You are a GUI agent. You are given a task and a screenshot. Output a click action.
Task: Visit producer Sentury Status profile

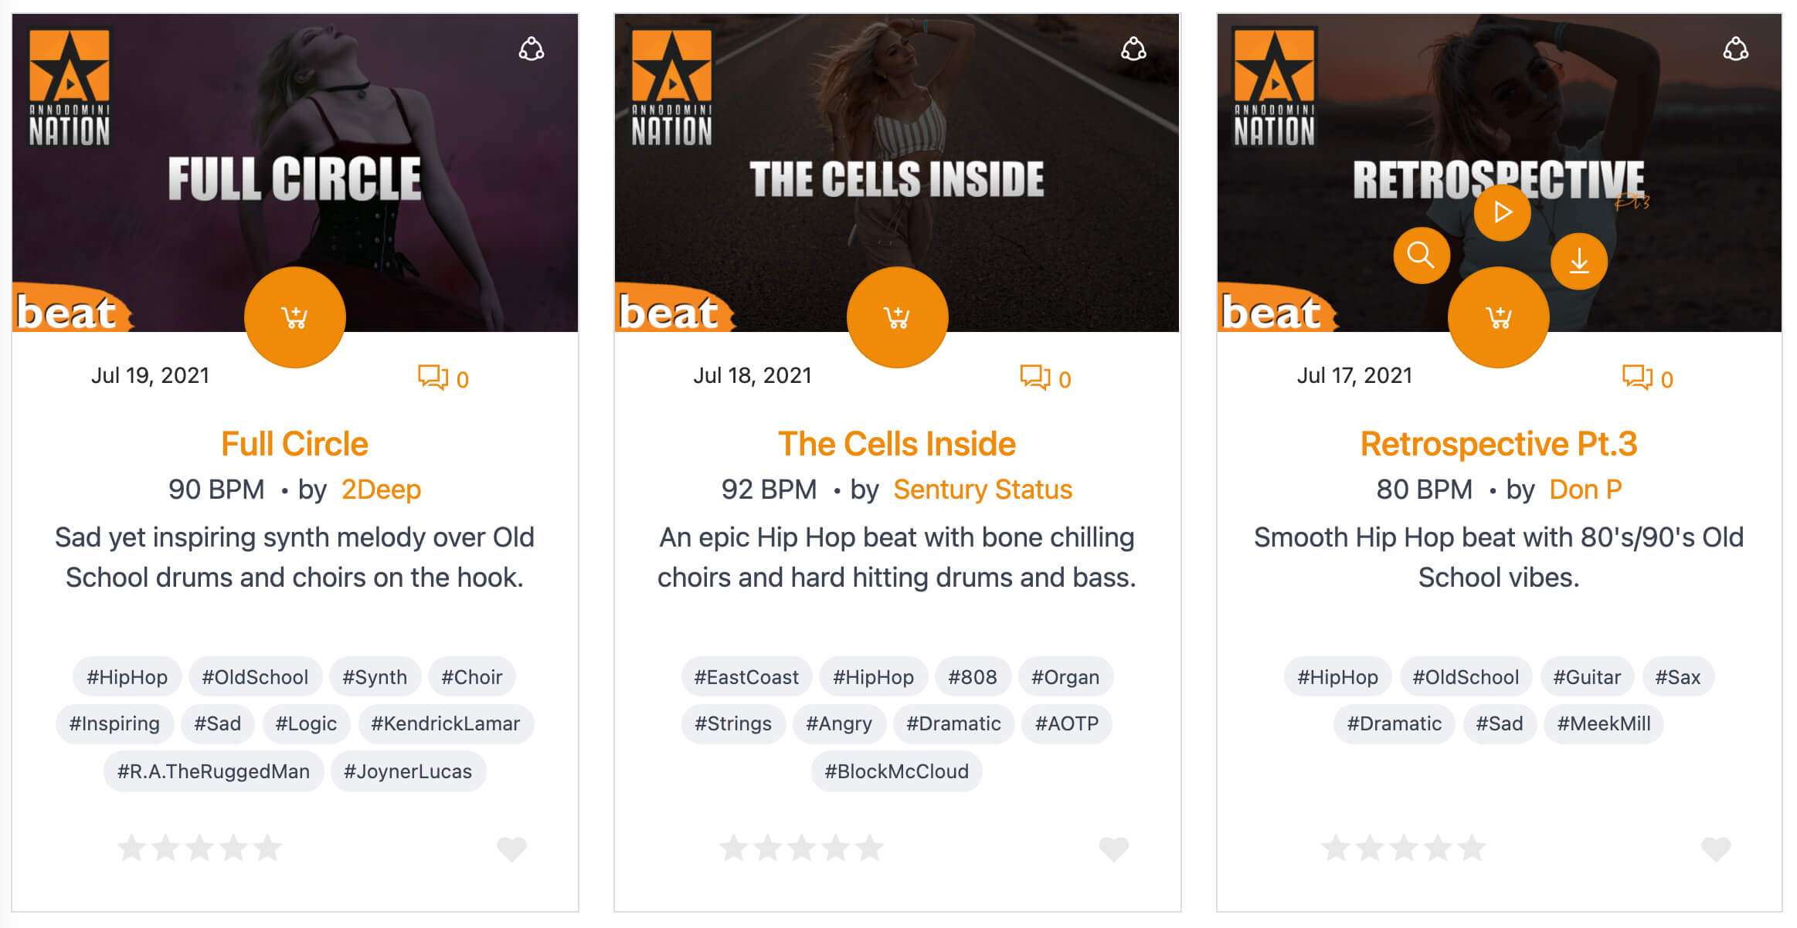coord(983,489)
